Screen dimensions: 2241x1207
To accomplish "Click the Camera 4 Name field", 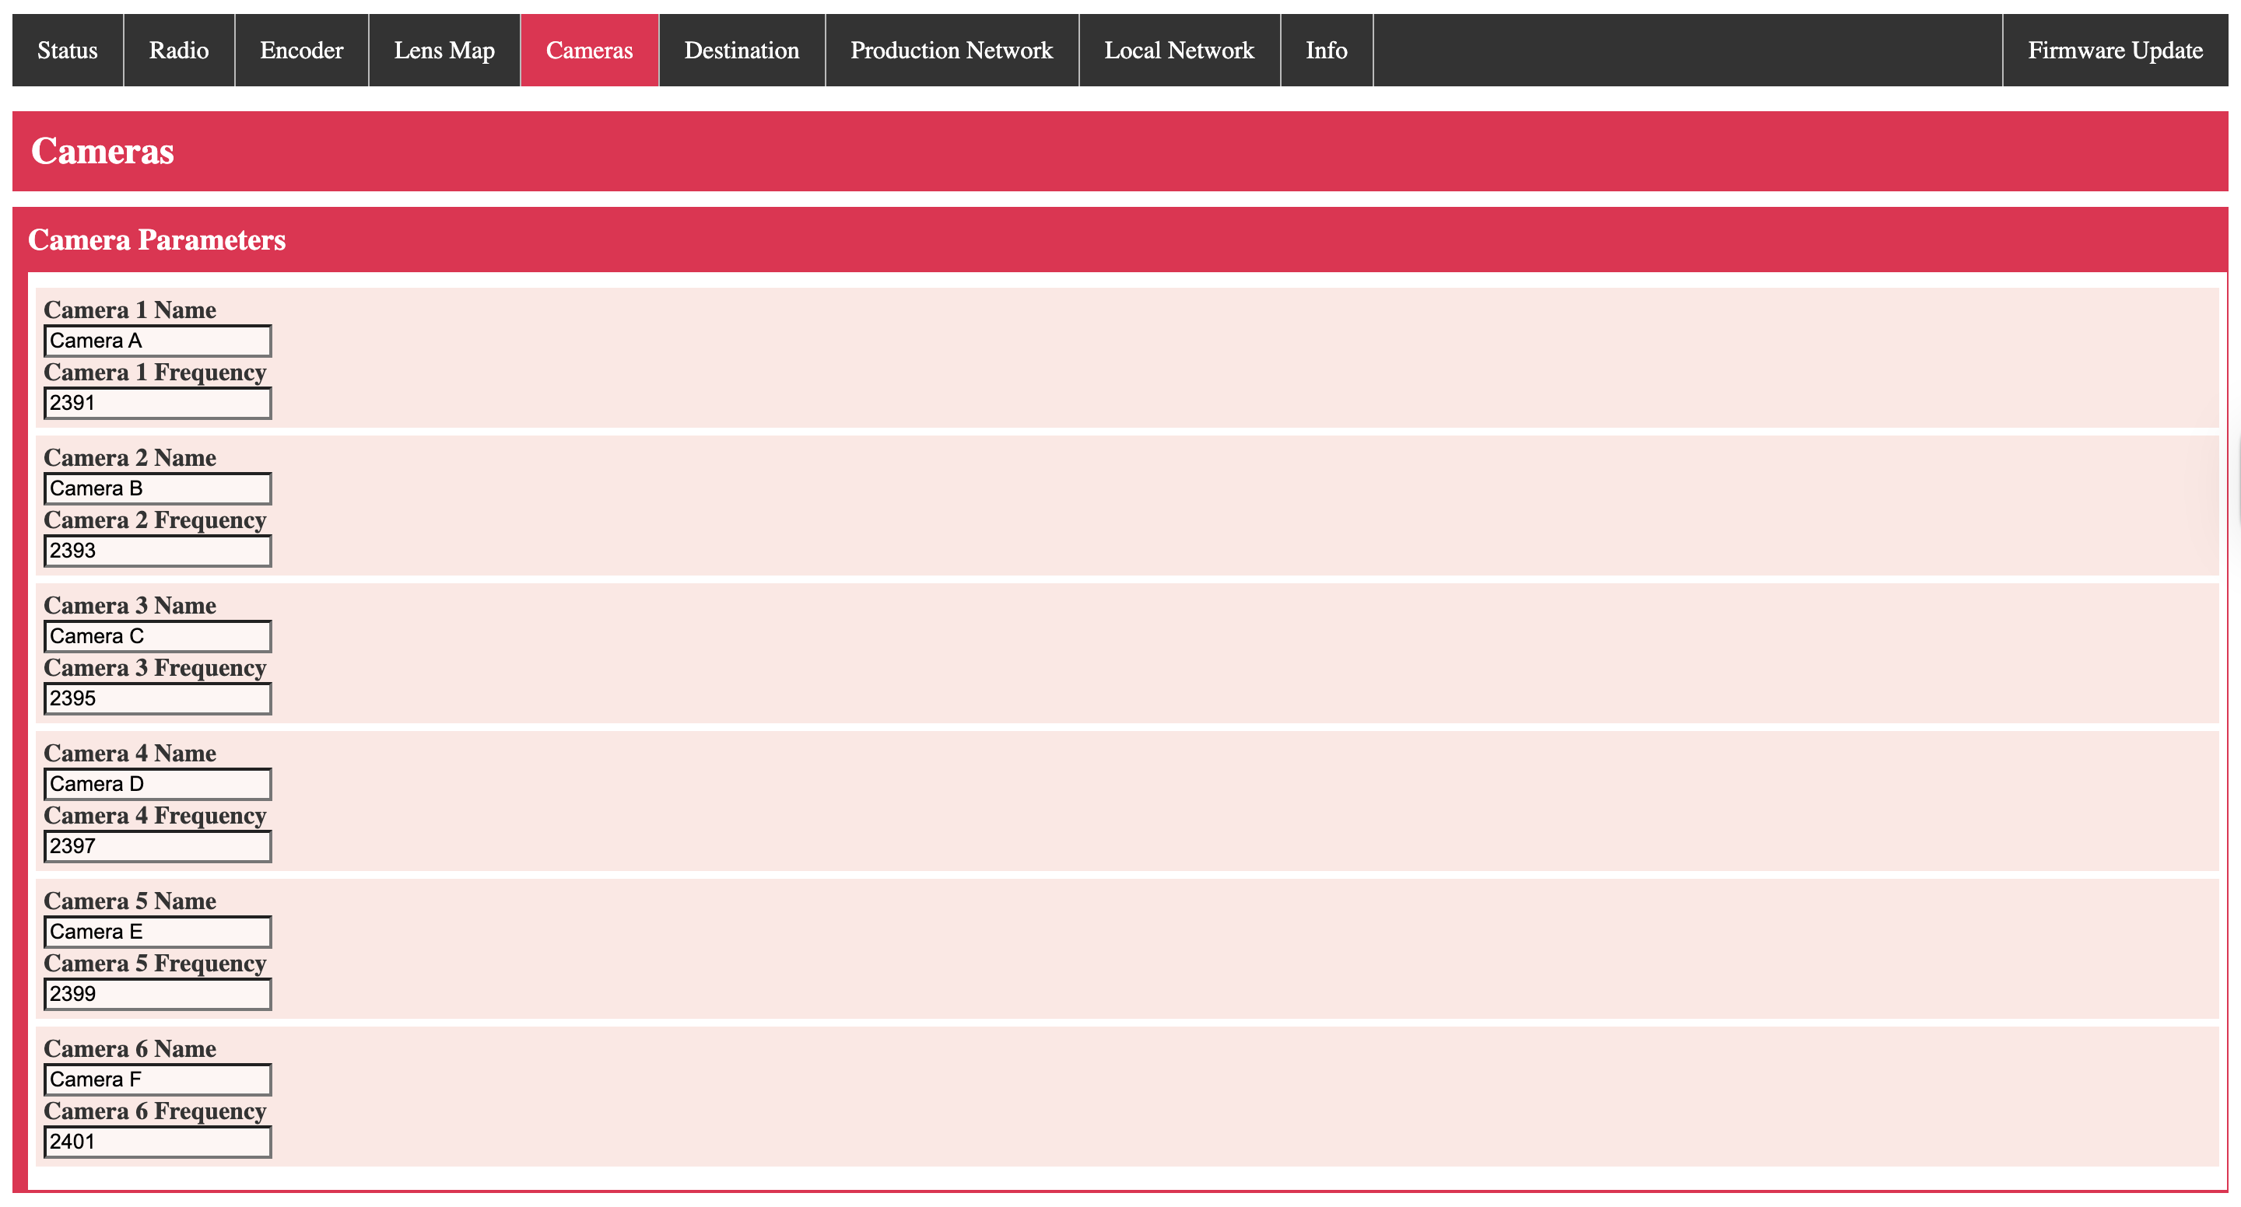I will 157,785.
